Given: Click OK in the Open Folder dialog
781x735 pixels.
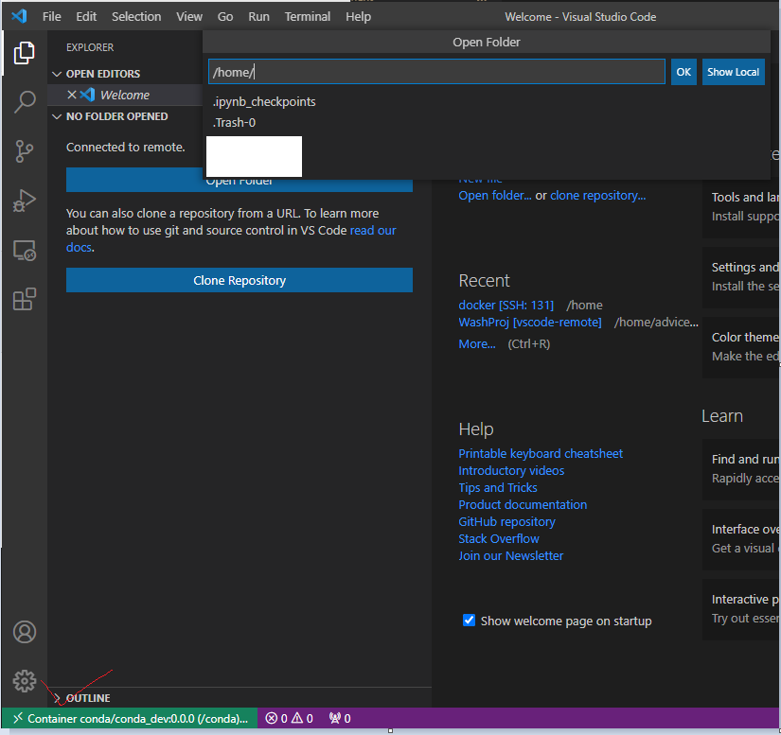Looking at the screenshot, I should pyautogui.click(x=683, y=72).
